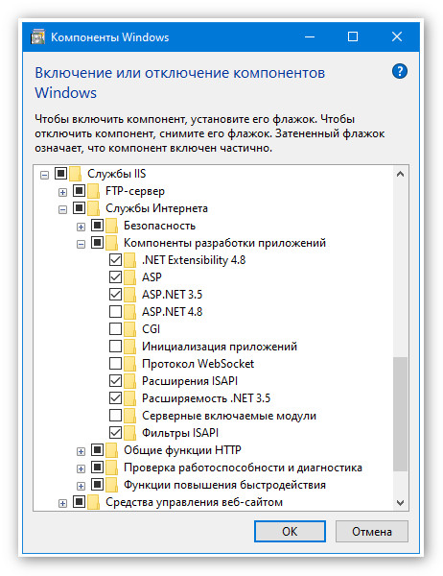Screen dimensions: 443x576
Task: Expand Средства управления веб-сайтом node
Action: coord(62,503)
